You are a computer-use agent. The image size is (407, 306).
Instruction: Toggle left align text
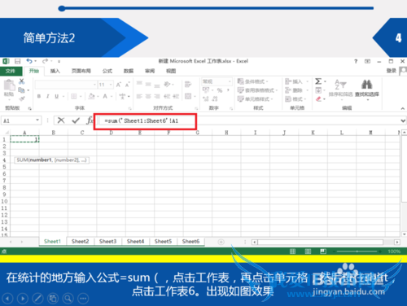pyautogui.click(x=139, y=96)
